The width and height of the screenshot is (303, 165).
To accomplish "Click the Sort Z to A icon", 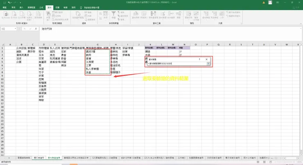I will coord(100,18).
